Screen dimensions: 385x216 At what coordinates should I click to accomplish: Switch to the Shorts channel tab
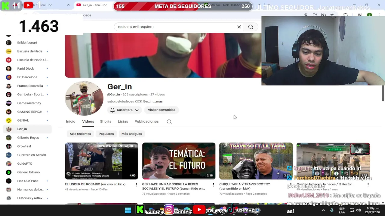coord(106,121)
